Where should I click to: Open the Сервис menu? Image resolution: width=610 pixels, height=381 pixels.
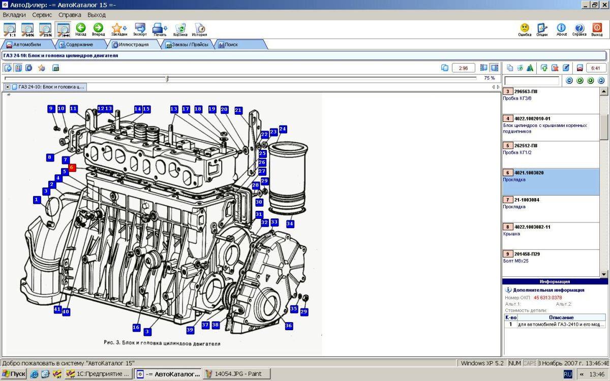[42, 15]
